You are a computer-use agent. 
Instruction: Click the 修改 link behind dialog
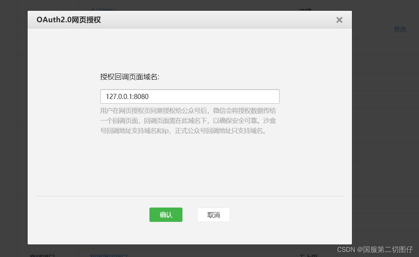[x=400, y=29]
